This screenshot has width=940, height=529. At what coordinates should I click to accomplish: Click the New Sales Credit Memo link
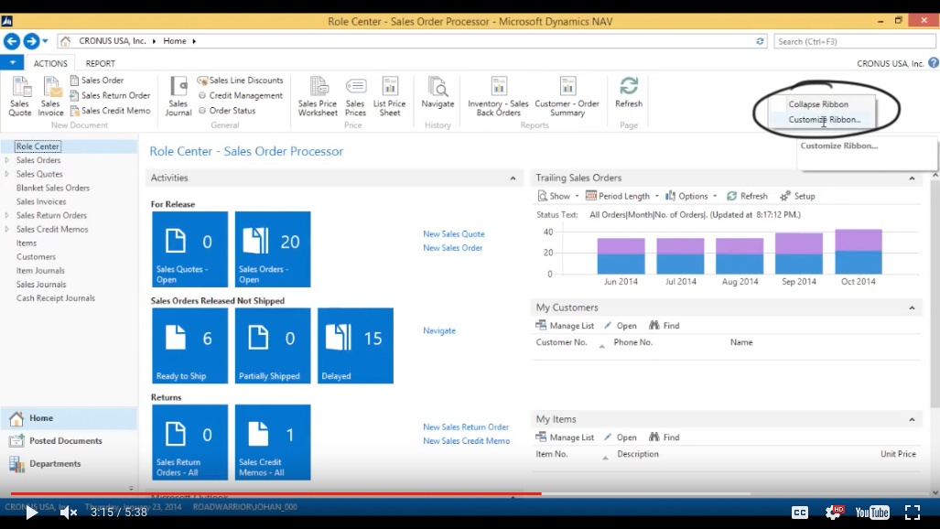pos(467,441)
